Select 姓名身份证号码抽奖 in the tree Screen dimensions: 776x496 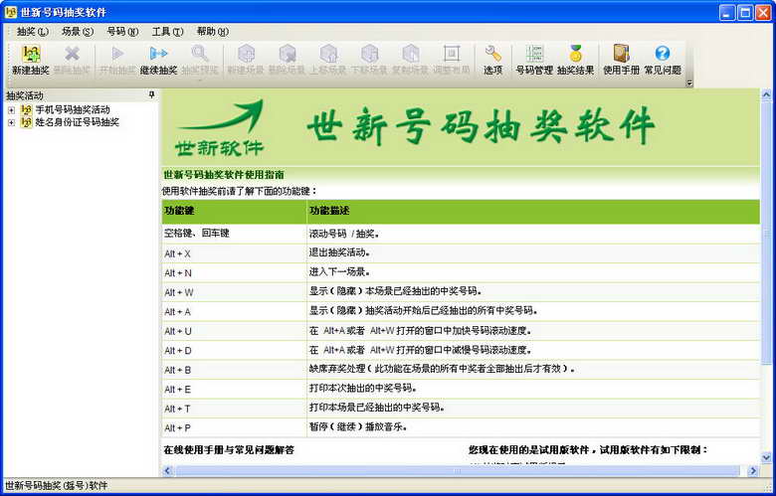(x=77, y=122)
